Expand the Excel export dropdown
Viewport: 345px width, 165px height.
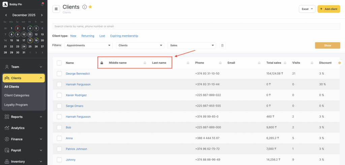pos(307,9)
